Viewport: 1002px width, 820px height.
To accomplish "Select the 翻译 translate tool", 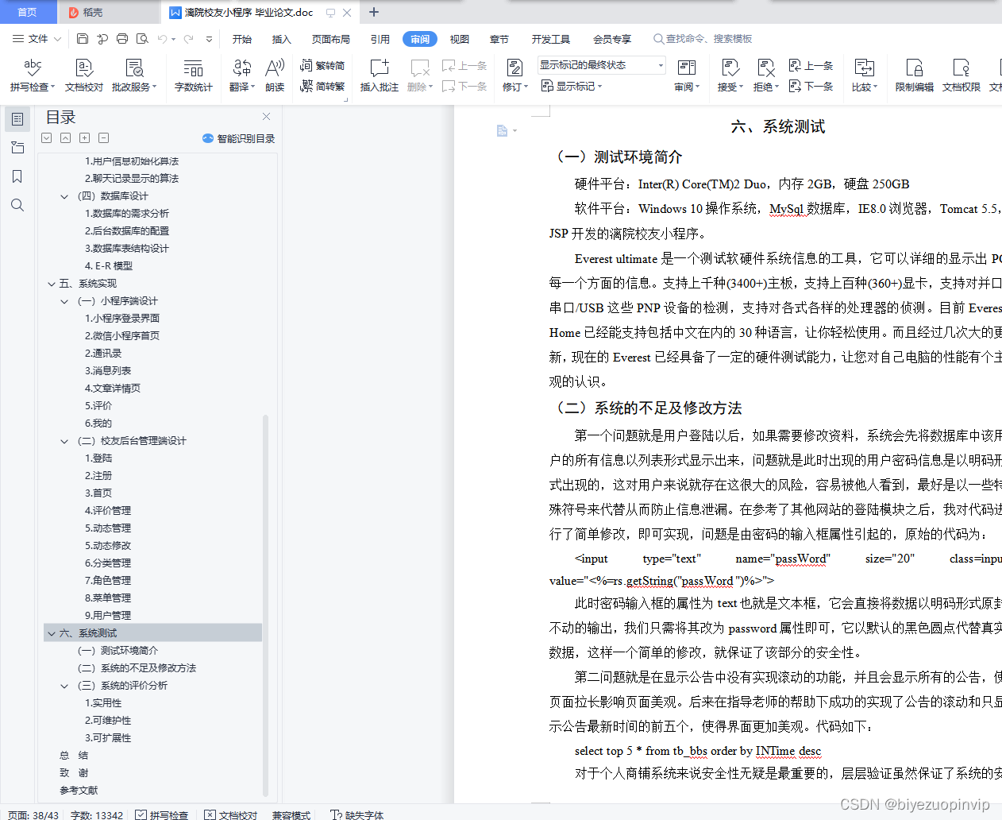I will pos(241,75).
